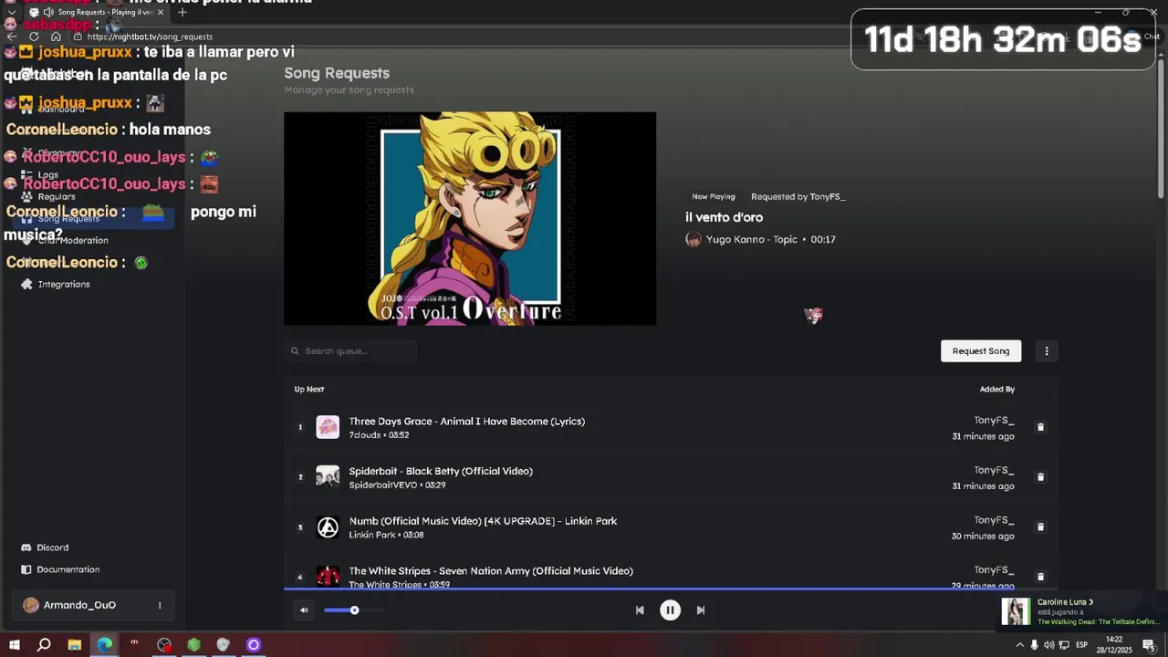Screen dimensions: 1168x657
Task: Show hidden system tray icons
Action: pyautogui.click(x=1020, y=645)
